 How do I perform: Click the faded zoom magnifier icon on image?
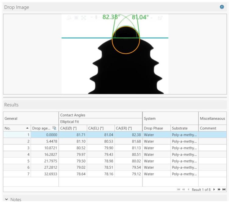(x=70, y=18)
